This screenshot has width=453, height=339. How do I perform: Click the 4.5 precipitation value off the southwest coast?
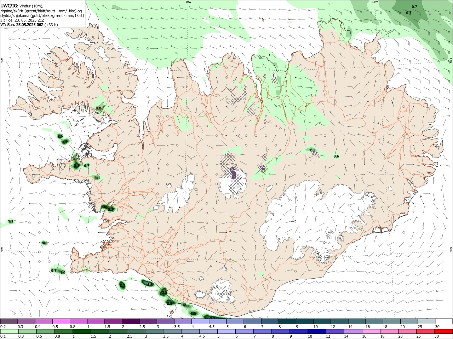tap(150, 284)
